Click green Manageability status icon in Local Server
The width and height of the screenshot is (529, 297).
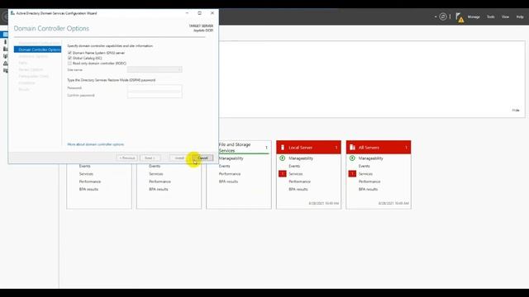point(283,158)
